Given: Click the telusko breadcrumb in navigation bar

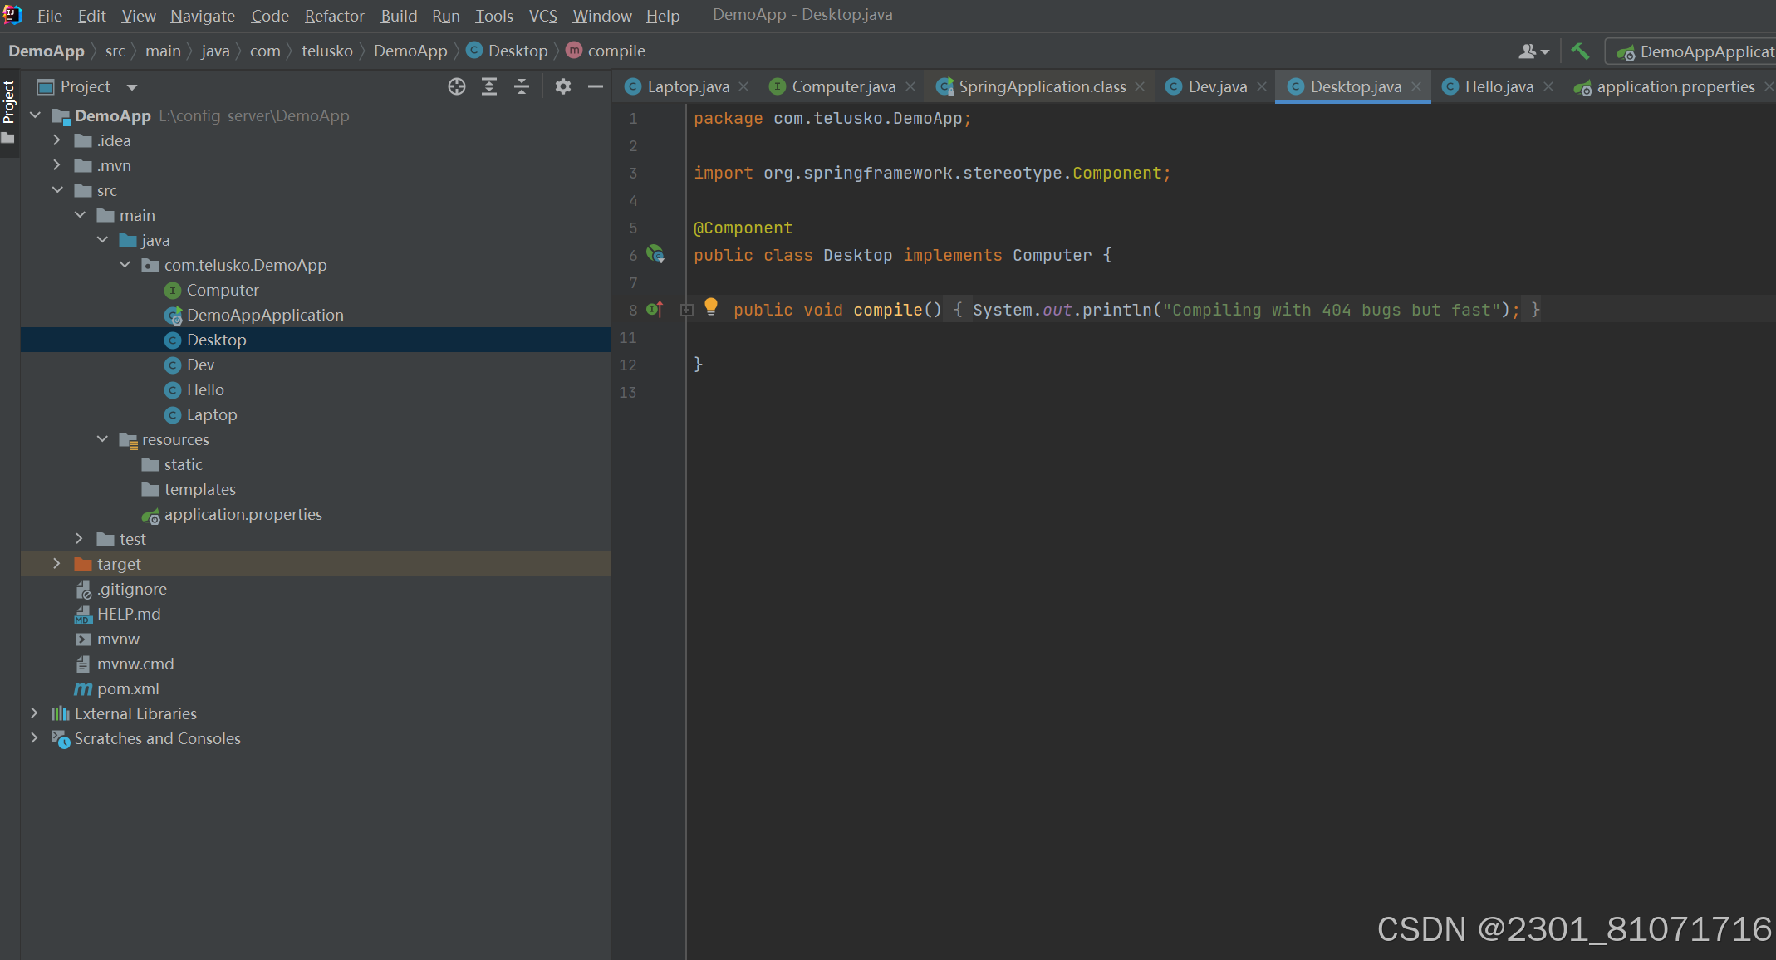Looking at the screenshot, I should coord(326,51).
